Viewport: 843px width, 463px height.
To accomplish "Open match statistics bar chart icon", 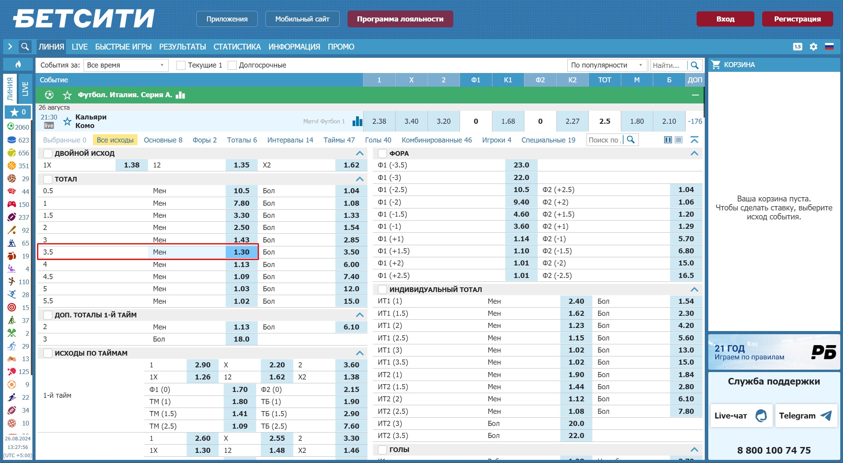I will 357,121.
